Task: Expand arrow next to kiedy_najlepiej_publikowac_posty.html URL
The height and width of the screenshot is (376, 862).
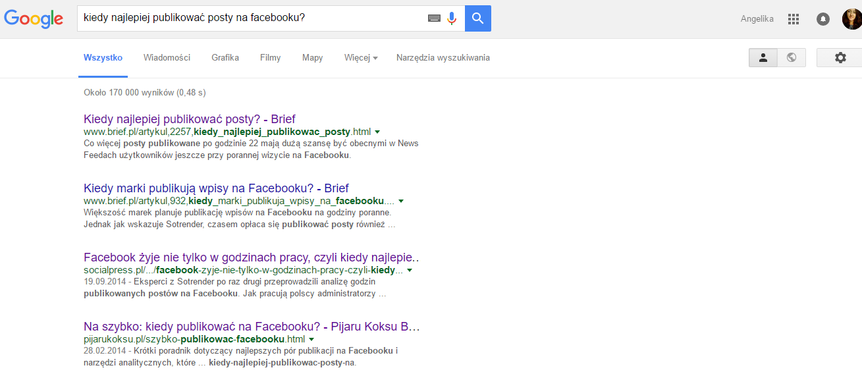Action: [x=378, y=132]
